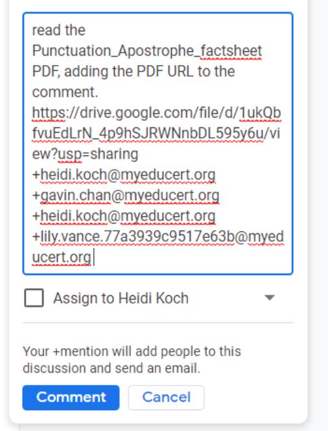This screenshot has width=328, height=431.
Task: Click the 'Assign to Heidi Koch' label text
Action: 121,298
